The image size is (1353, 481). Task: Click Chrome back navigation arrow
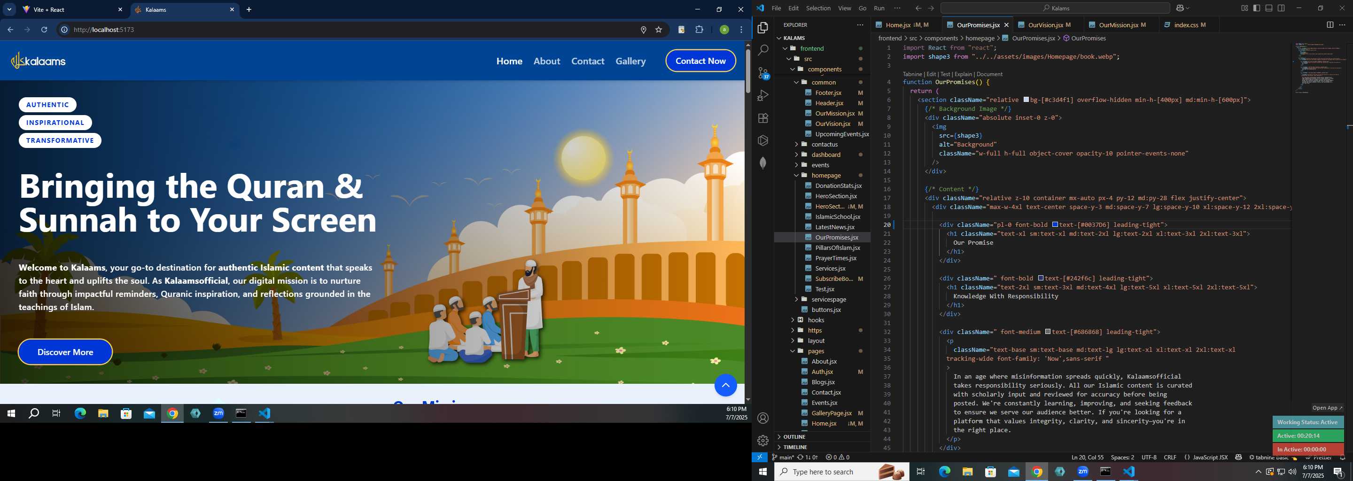10,30
